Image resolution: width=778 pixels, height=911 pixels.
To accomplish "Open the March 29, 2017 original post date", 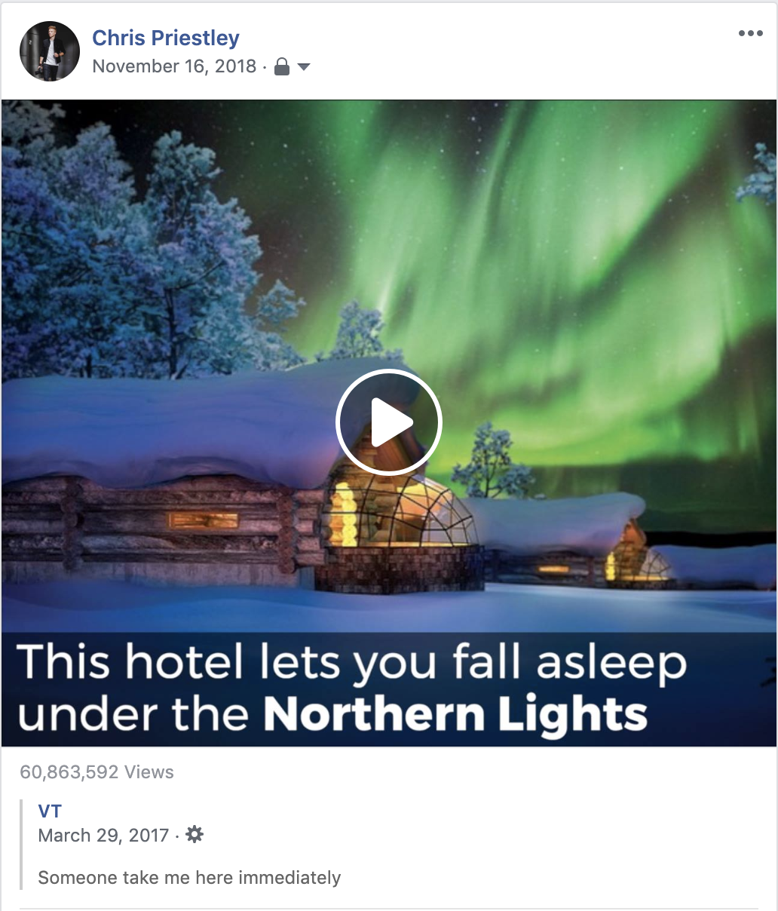I will click(103, 836).
